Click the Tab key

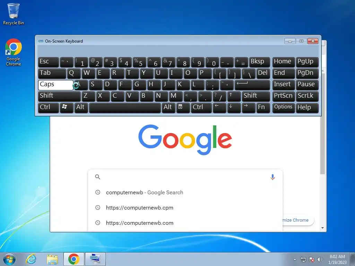[52, 74]
